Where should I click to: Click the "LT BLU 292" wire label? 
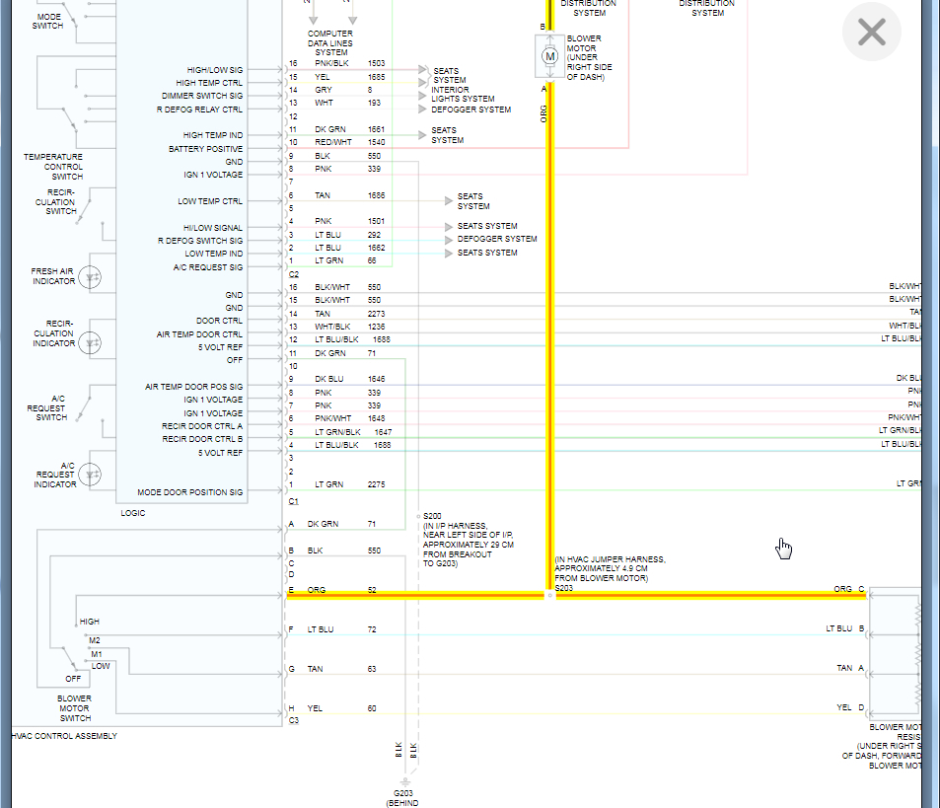click(347, 235)
